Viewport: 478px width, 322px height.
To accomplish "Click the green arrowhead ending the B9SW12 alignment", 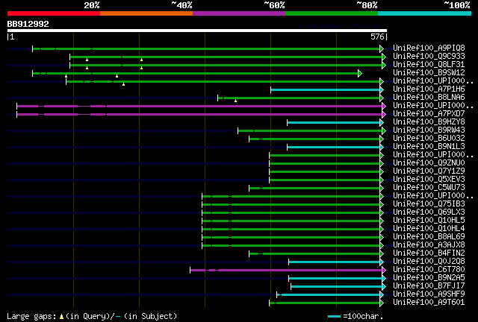I will [x=360, y=73].
